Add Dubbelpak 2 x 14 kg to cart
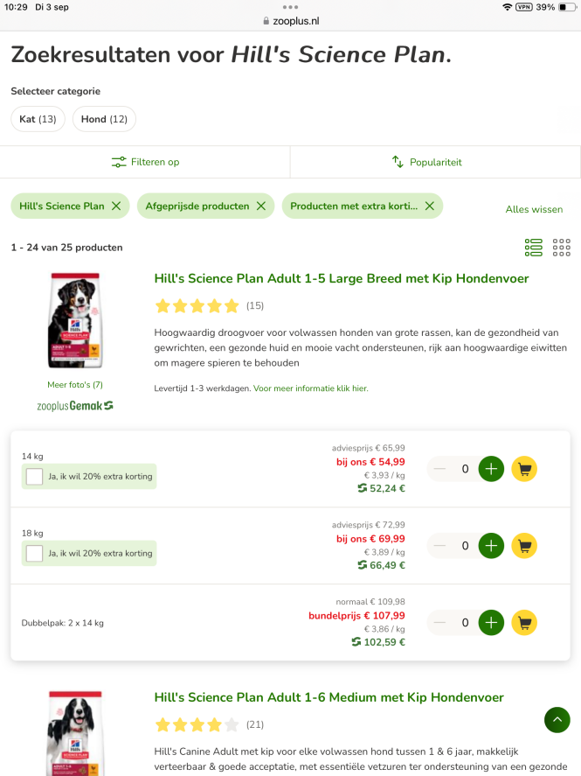This screenshot has width=581, height=776. click(524, 623)
